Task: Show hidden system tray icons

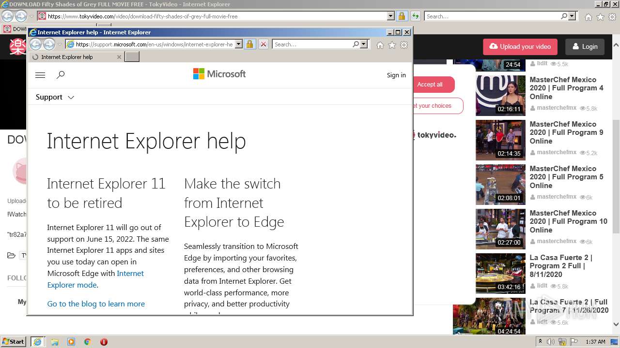Action: pos(540,341)
